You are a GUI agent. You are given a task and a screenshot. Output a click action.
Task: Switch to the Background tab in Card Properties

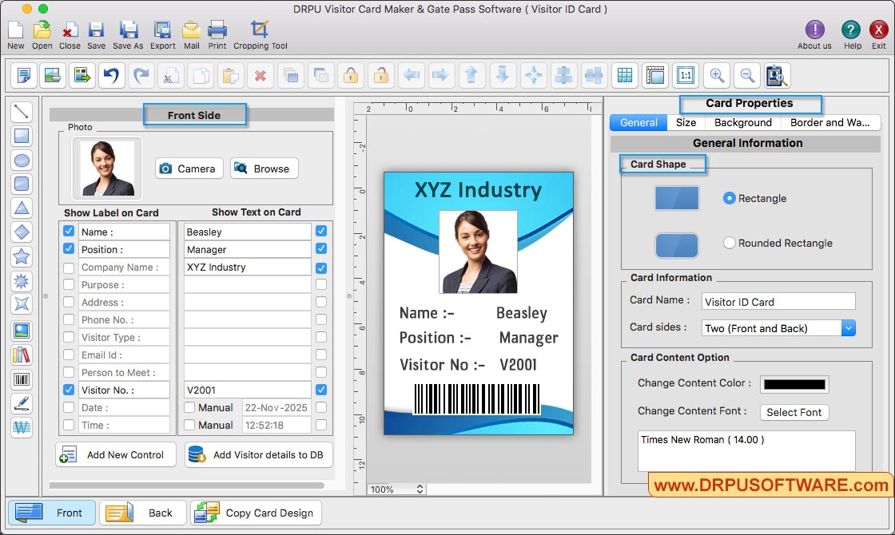742,122
